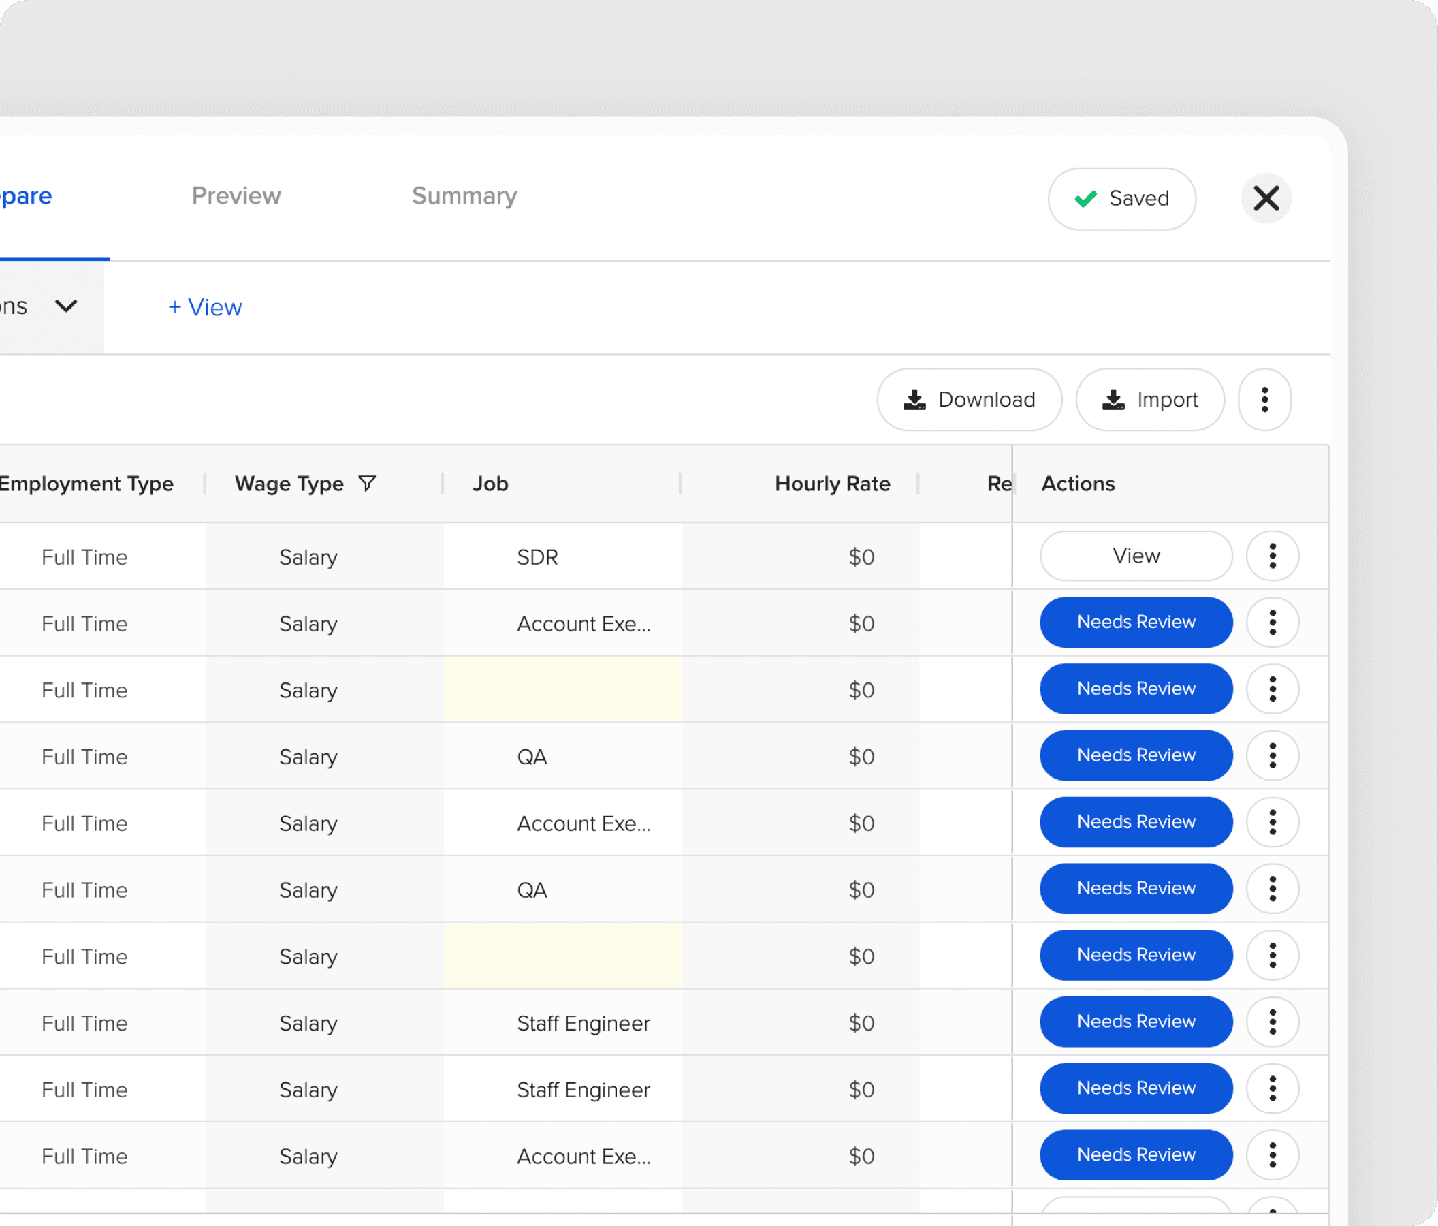
Task: Open three-dot menu for first QA row
Action: point(1272,756)
